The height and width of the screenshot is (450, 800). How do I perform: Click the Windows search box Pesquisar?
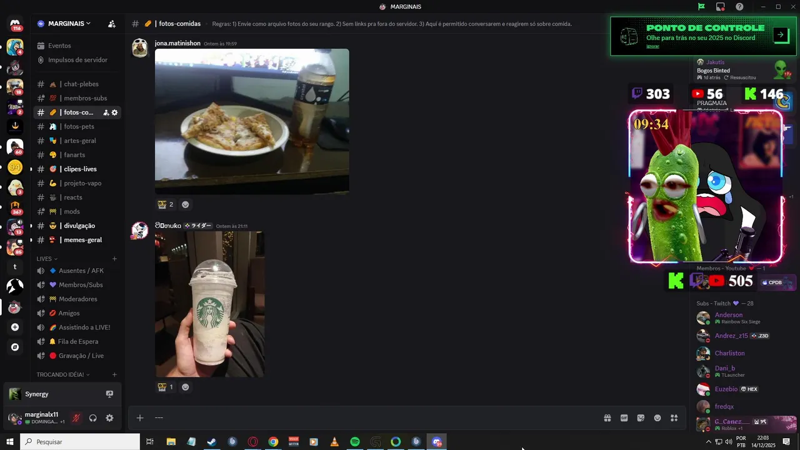80,442
